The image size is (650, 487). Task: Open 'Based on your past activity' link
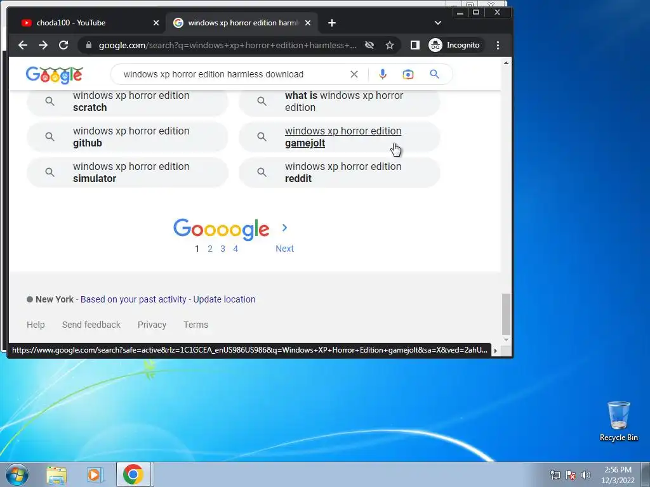coord(133,299)
